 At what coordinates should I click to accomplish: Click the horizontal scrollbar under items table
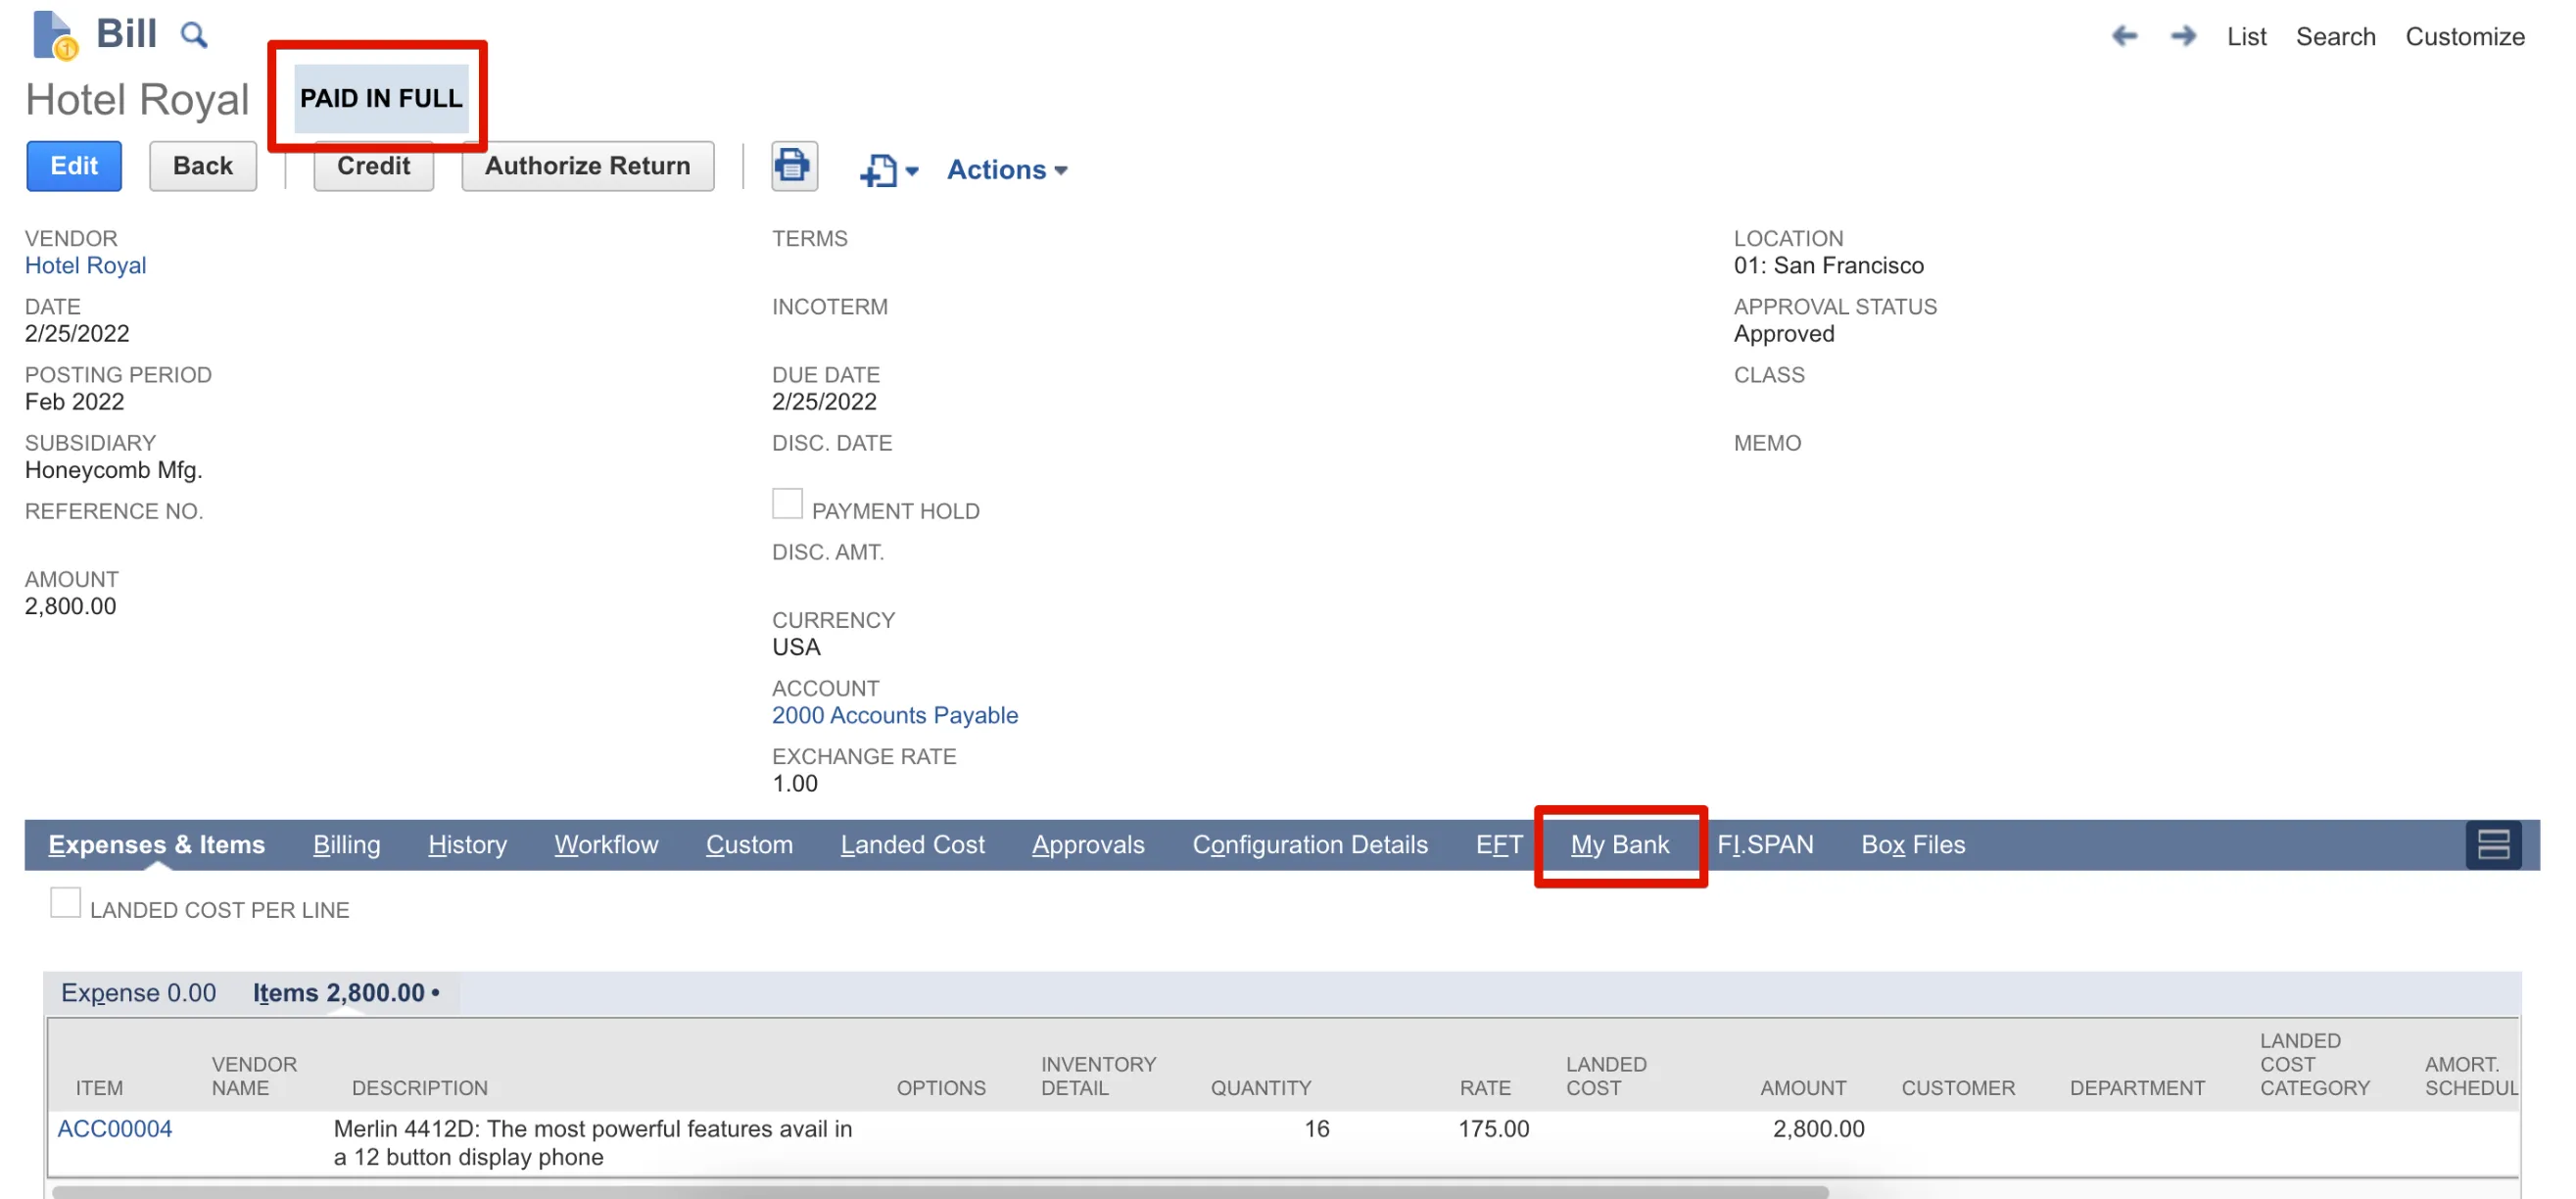click(x=940, y=1192)
